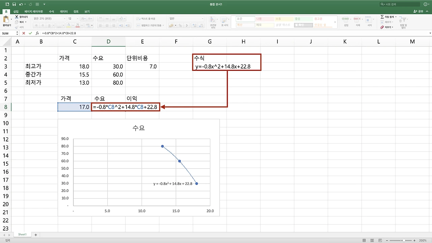Toggle underline formatting button

point(50,25)
